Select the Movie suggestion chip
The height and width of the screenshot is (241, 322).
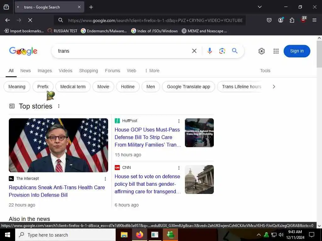[103, 87]
